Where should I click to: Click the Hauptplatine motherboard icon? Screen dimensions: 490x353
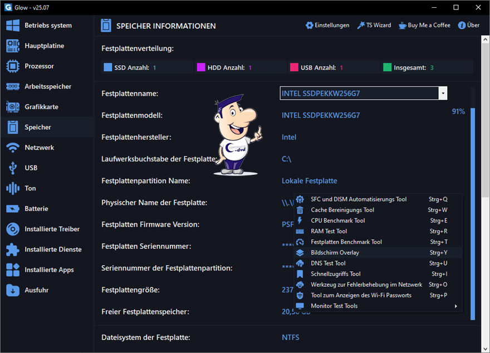[x=12, y=46]
